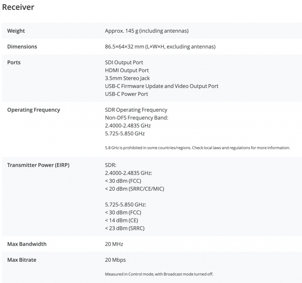Image resolution: width=302 pixels, height=283 pixels.
Task: Click the '20 Mbps' bitrate value
Action: [115, 260]
